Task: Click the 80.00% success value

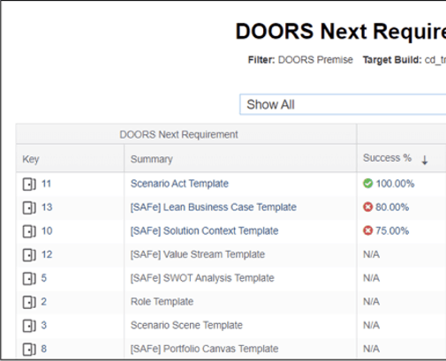Action: point(392,207)
